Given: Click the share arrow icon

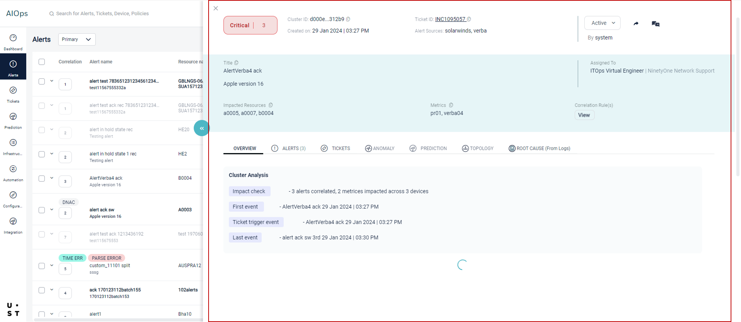Looking at the screenshot, I should 636,24.
